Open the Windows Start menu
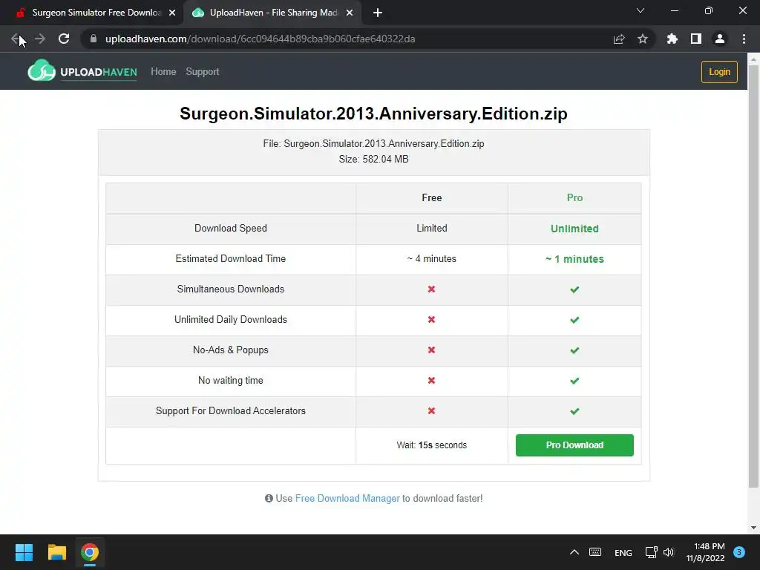This screenshot has height=570, width=760. tap(24, 552)
